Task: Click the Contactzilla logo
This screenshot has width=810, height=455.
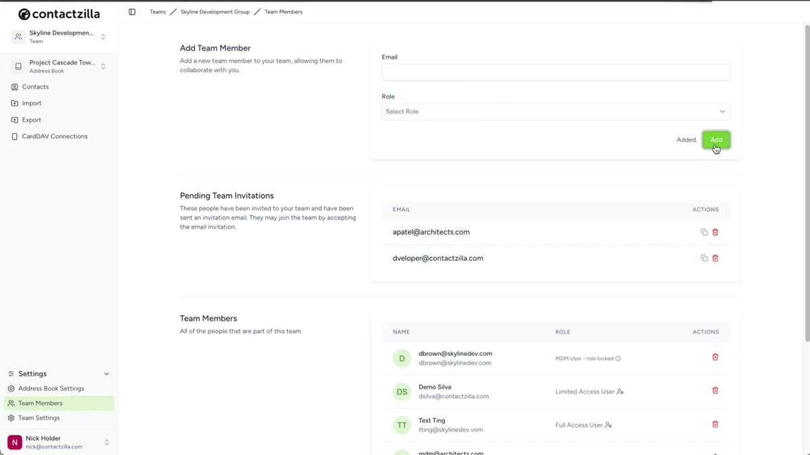Action: [x=59, y=13]
